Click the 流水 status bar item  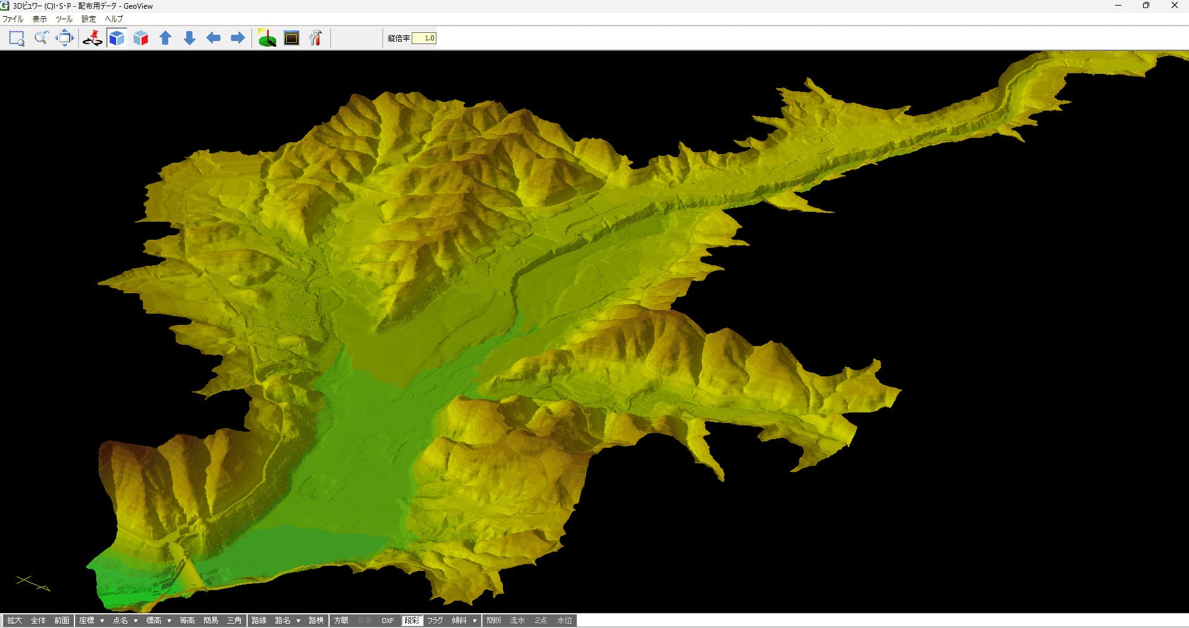coord(517,621)
